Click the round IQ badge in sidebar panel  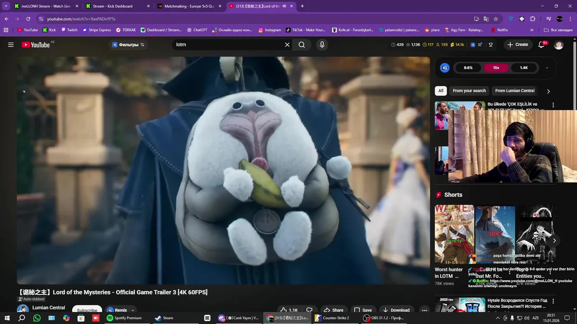(x=445, y=67)
